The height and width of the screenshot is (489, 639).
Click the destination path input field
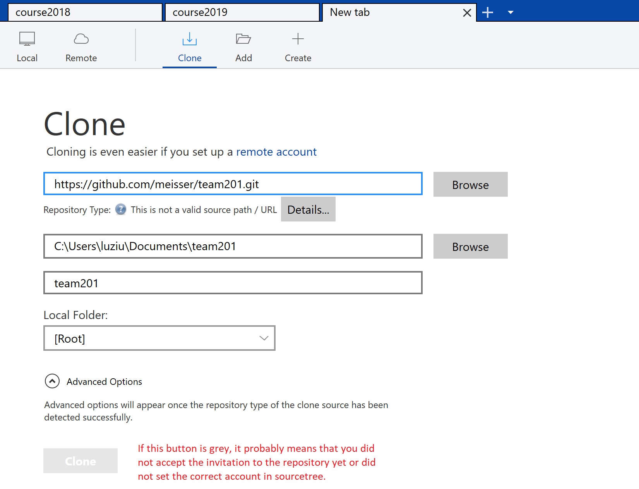(233, 246)
